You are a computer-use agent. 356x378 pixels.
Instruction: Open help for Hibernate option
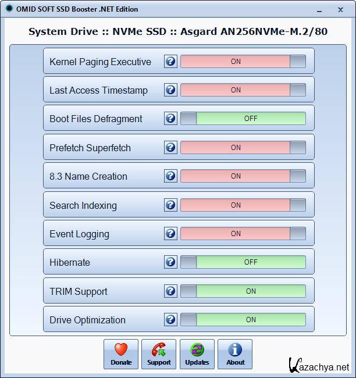click(170, 262)
